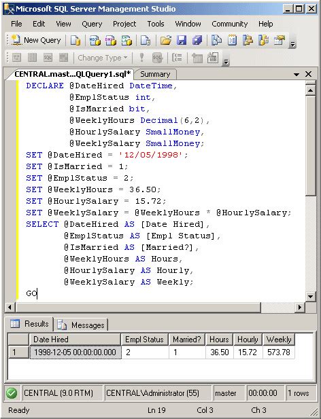
Task: Select the 1998-12-05 00:00:00.000 cell
Action: click(x=75, y=352)
